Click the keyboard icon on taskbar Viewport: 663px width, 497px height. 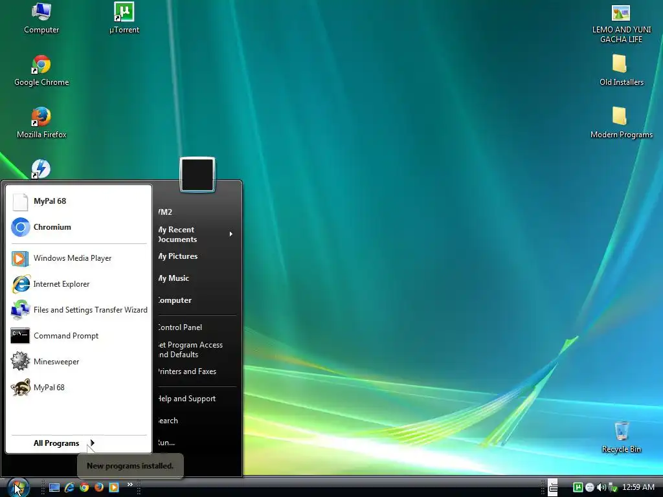[x=553, y=487]
